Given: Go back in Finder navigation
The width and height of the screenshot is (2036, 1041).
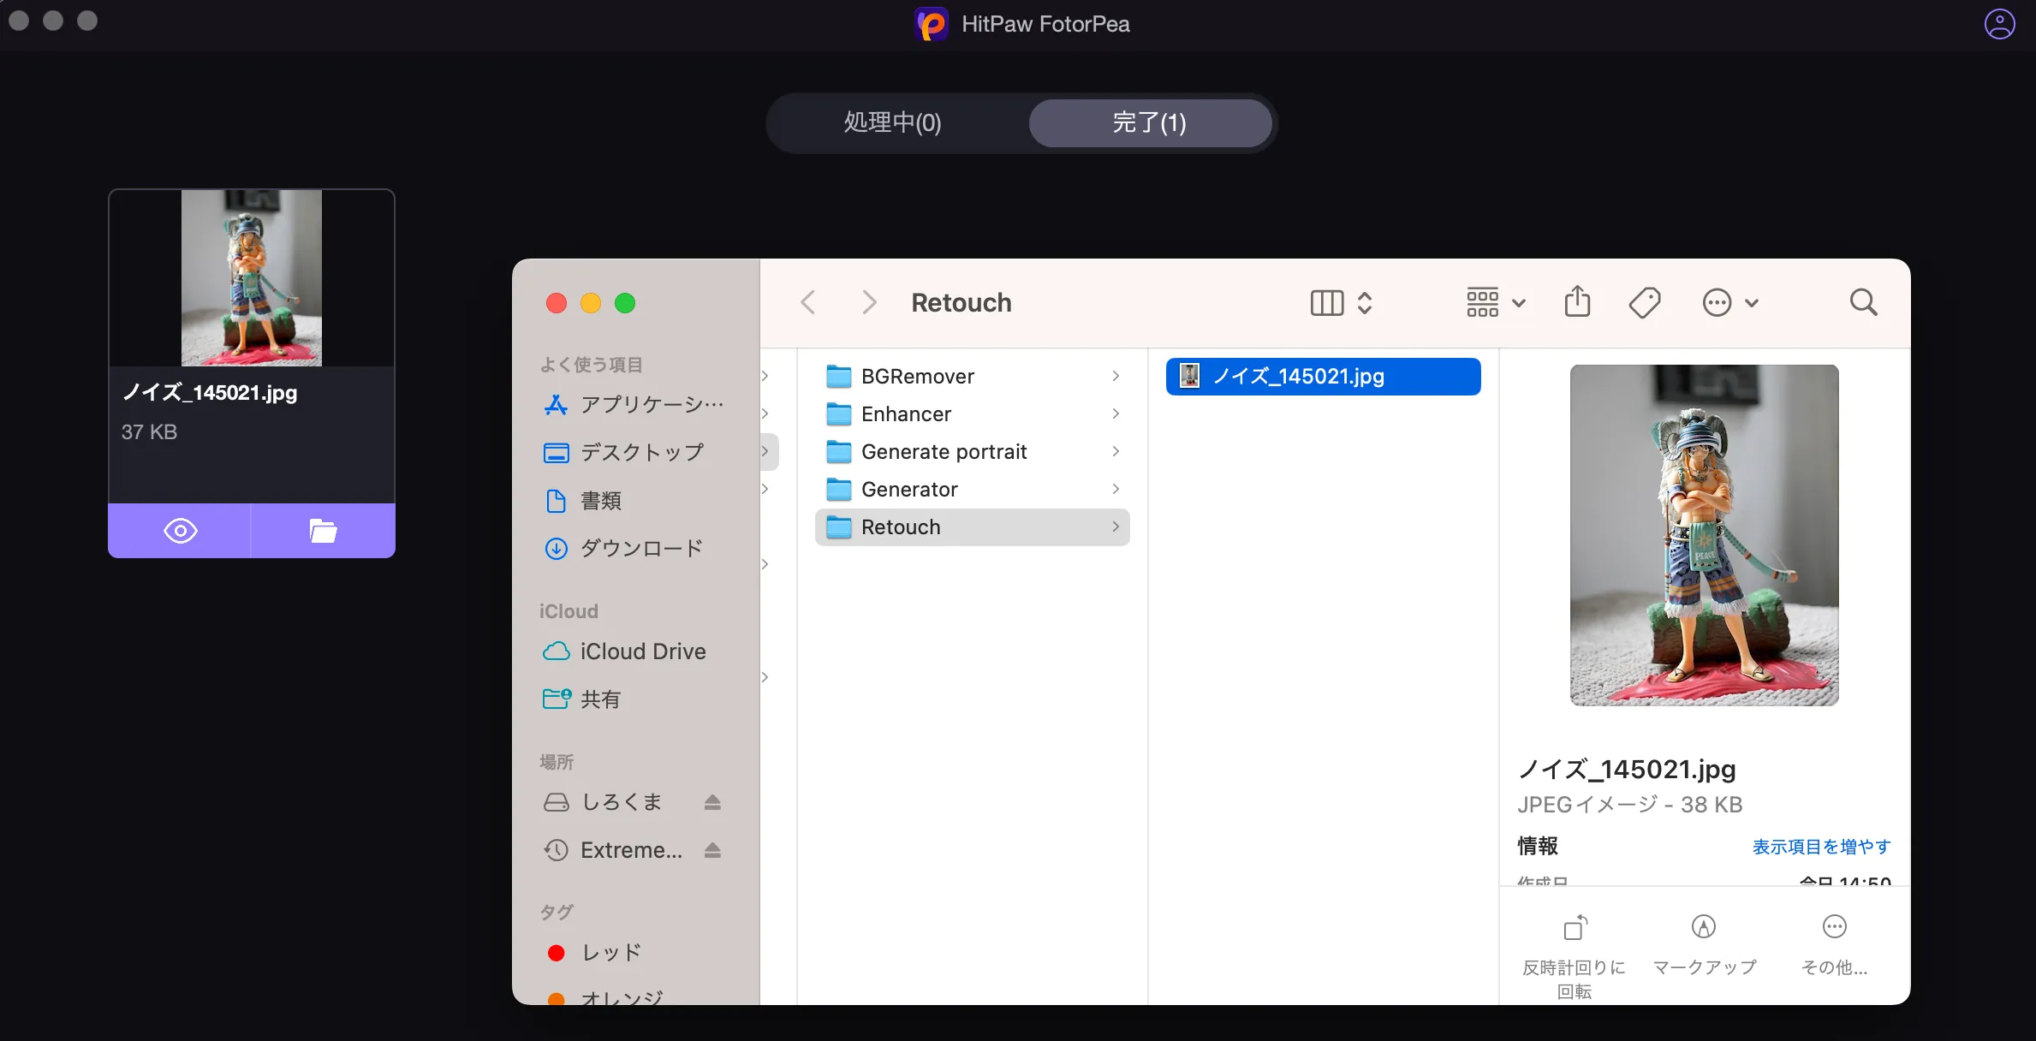Looking at the screenshot, I should [x=808, y=302].
